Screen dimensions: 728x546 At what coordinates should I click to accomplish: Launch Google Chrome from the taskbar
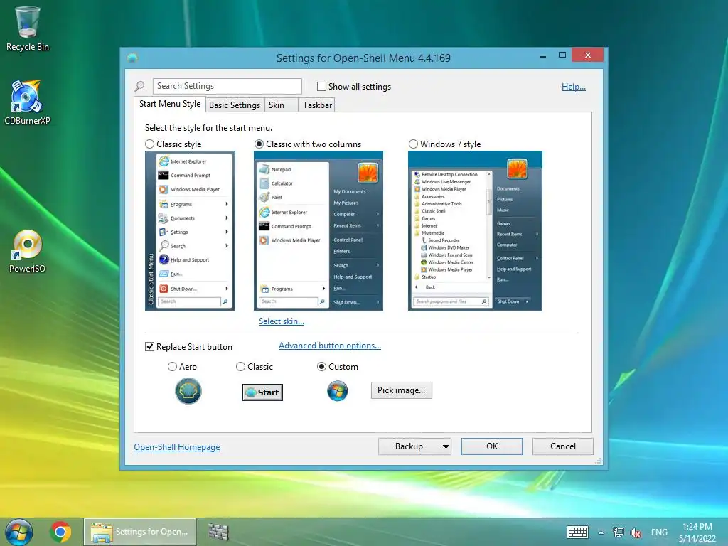click(60, 532)
